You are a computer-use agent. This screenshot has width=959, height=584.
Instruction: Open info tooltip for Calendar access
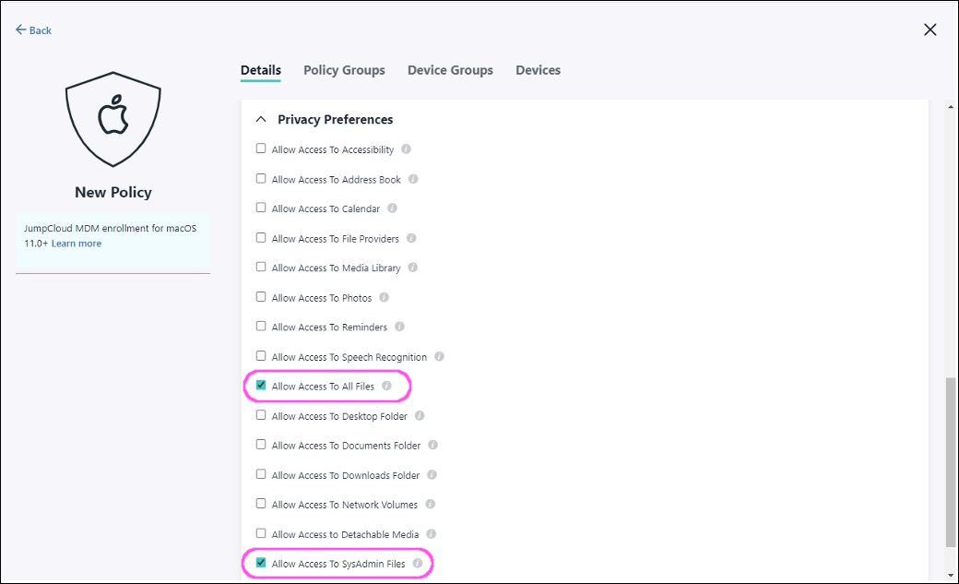click(392, 209)
